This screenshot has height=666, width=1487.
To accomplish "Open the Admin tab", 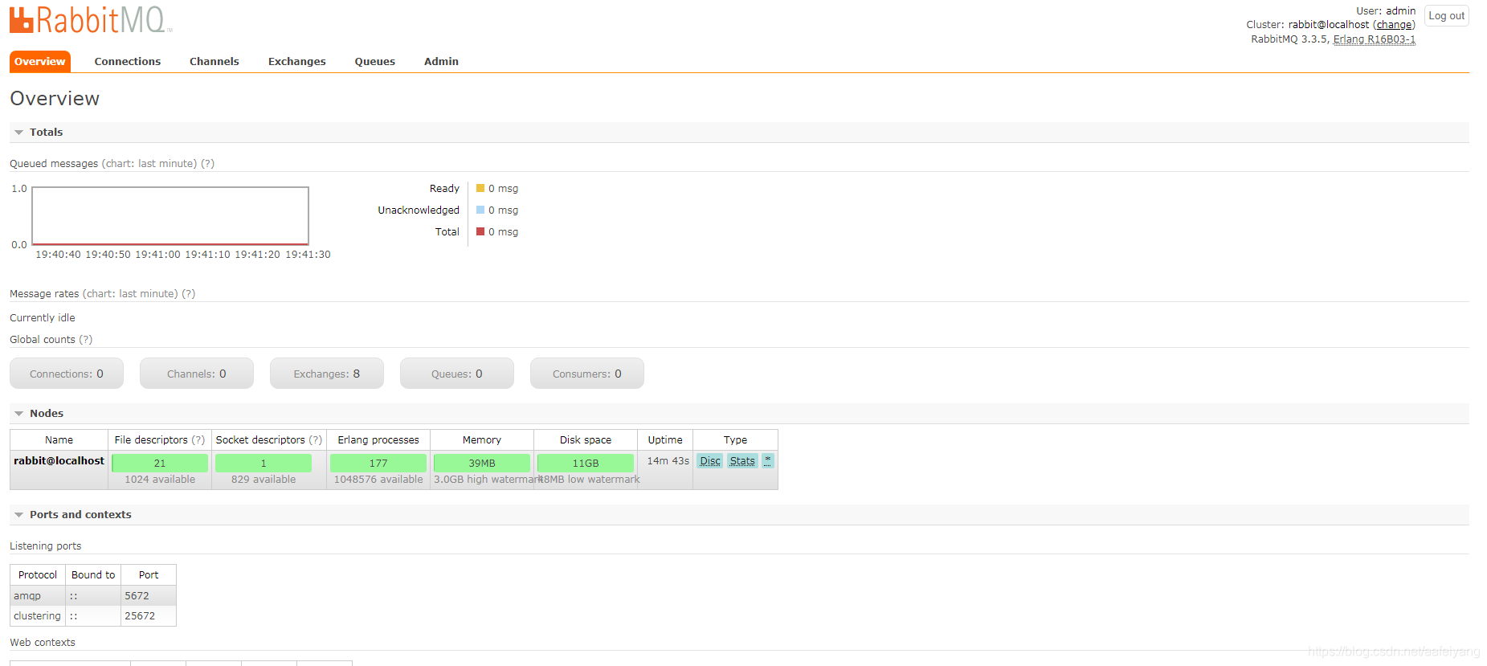I will pos(441,61).
